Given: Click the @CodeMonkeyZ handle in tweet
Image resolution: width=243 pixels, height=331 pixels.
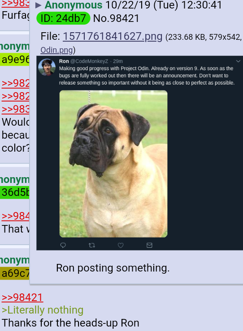Looking at the screenshot, I should (x=89, y=61).
